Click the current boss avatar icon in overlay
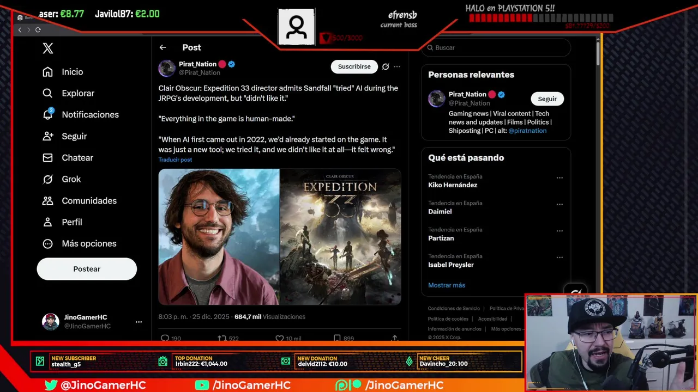Image resolution: width=698 pixels, height=392 pixels. [296, 27]
